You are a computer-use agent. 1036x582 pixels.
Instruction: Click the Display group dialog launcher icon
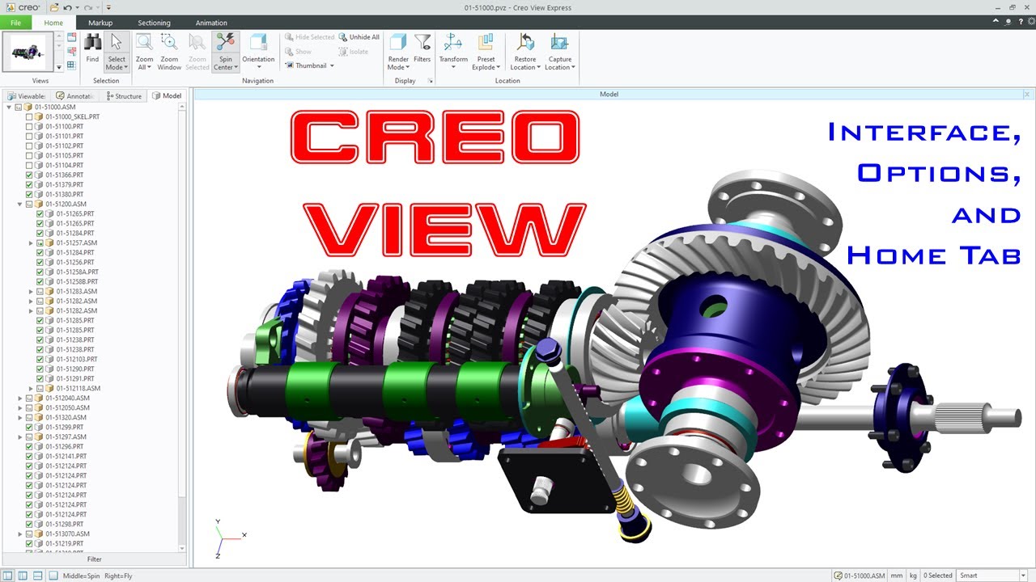(431, 81)
